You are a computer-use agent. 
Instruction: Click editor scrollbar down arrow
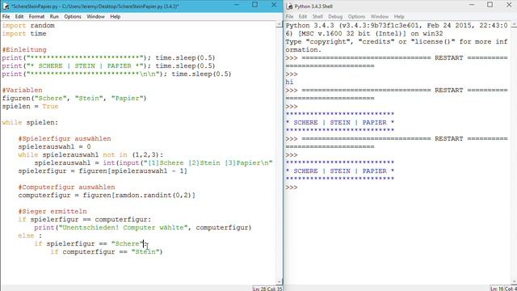tap(279, 282)
